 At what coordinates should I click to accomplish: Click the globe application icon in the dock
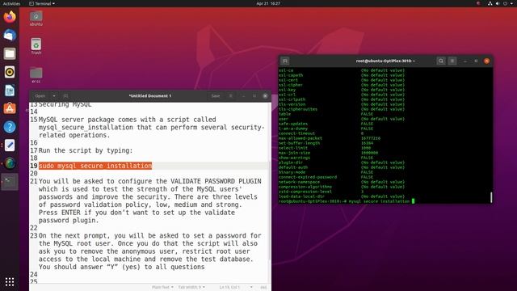point(10,163)
